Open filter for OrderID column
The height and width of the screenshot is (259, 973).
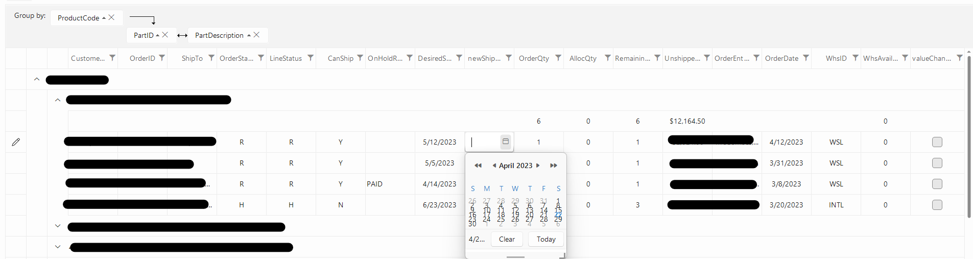(162, 58)
